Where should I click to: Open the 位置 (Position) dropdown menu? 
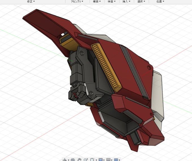tap(160, 1)
